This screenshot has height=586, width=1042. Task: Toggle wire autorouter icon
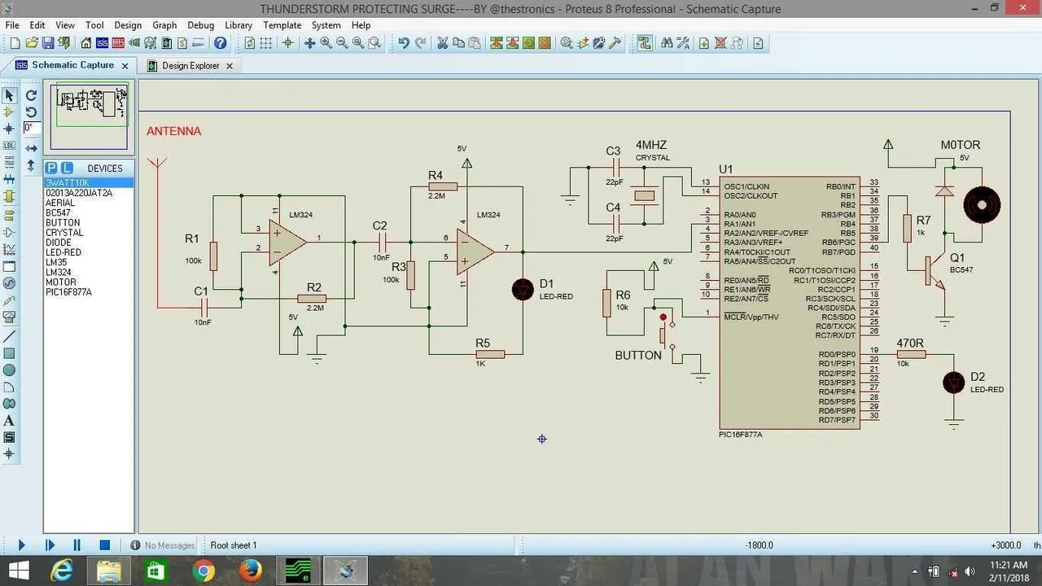click(644, 42)
